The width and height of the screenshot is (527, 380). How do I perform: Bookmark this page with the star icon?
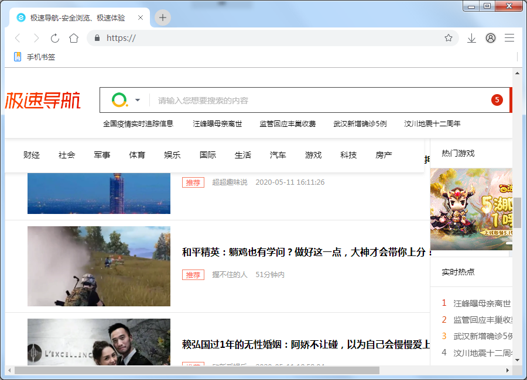coord(449,37)
